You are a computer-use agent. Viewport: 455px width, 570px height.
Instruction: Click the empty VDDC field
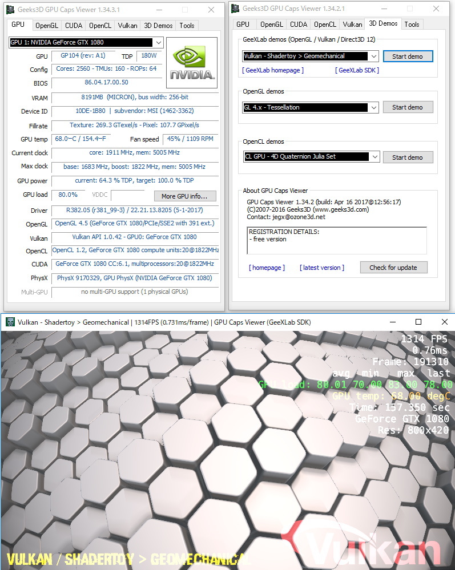[128, 196]
